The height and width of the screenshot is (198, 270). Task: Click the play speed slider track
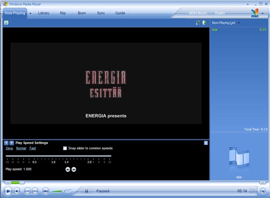pyautogui.click(x=58, y=156)
